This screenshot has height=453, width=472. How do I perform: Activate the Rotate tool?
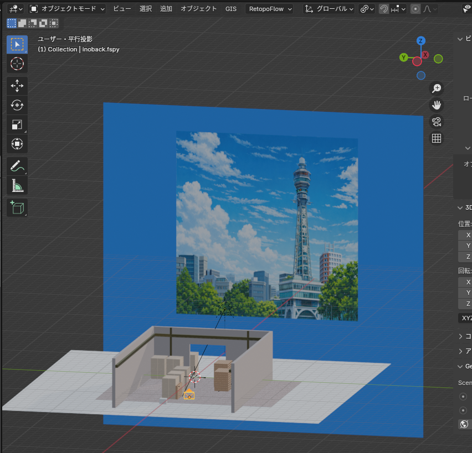point(17,105)
